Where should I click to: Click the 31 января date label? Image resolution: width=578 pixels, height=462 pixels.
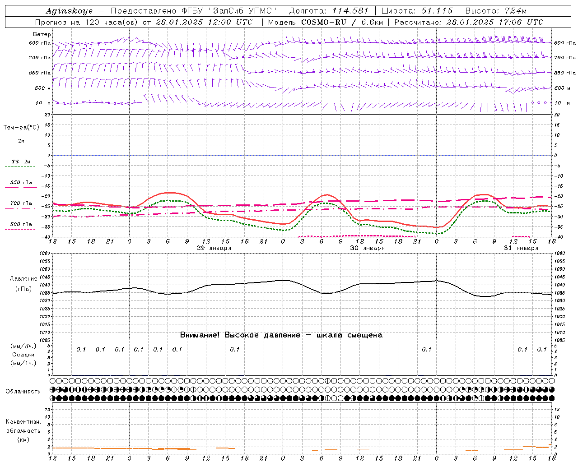tap(521, 248)
